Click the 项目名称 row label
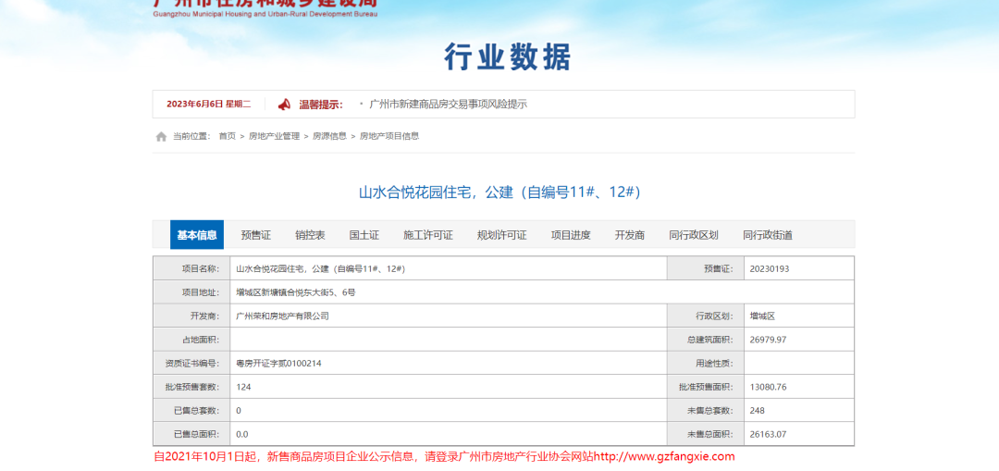The width and height of the screenshot is (999, 471). (x=191, y=269)
